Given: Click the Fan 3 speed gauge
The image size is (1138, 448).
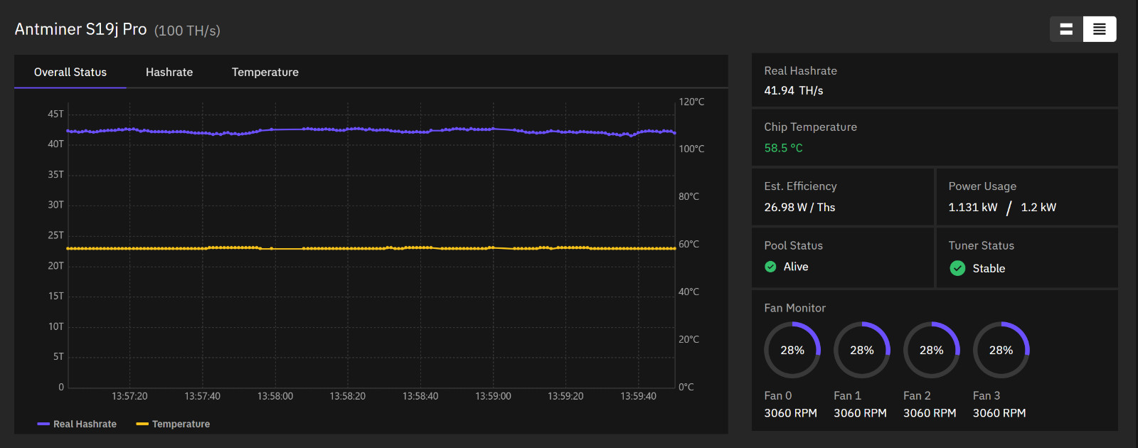Looking at the screenshot, I should [1001, 350].
